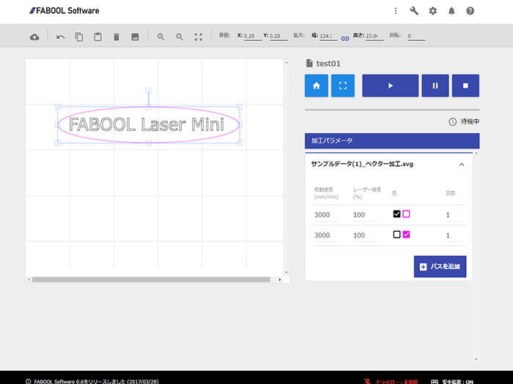Start laser processing with play button
Viewport: 513px width, 384px height.
[x=391, y=86]
